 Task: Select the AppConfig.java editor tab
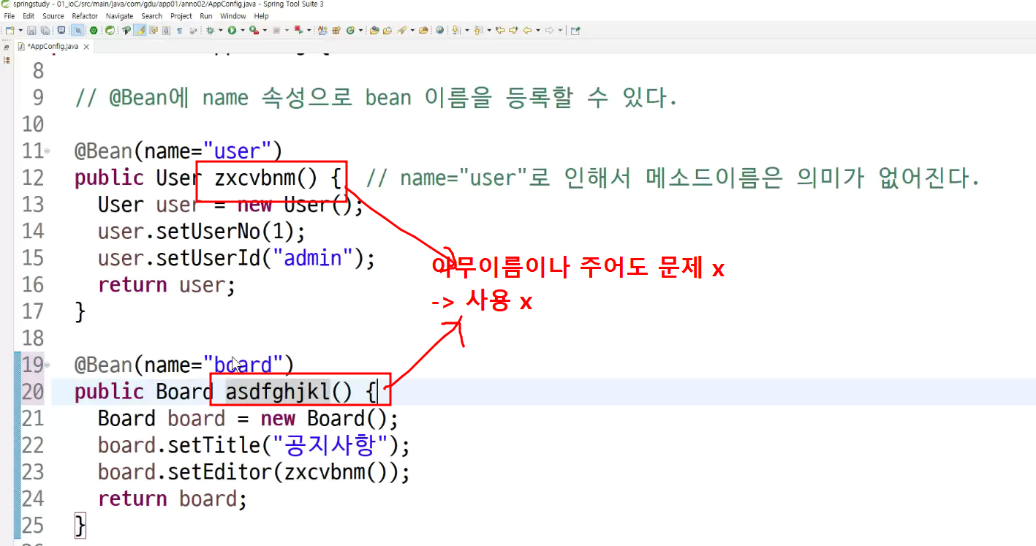point(53,46)
